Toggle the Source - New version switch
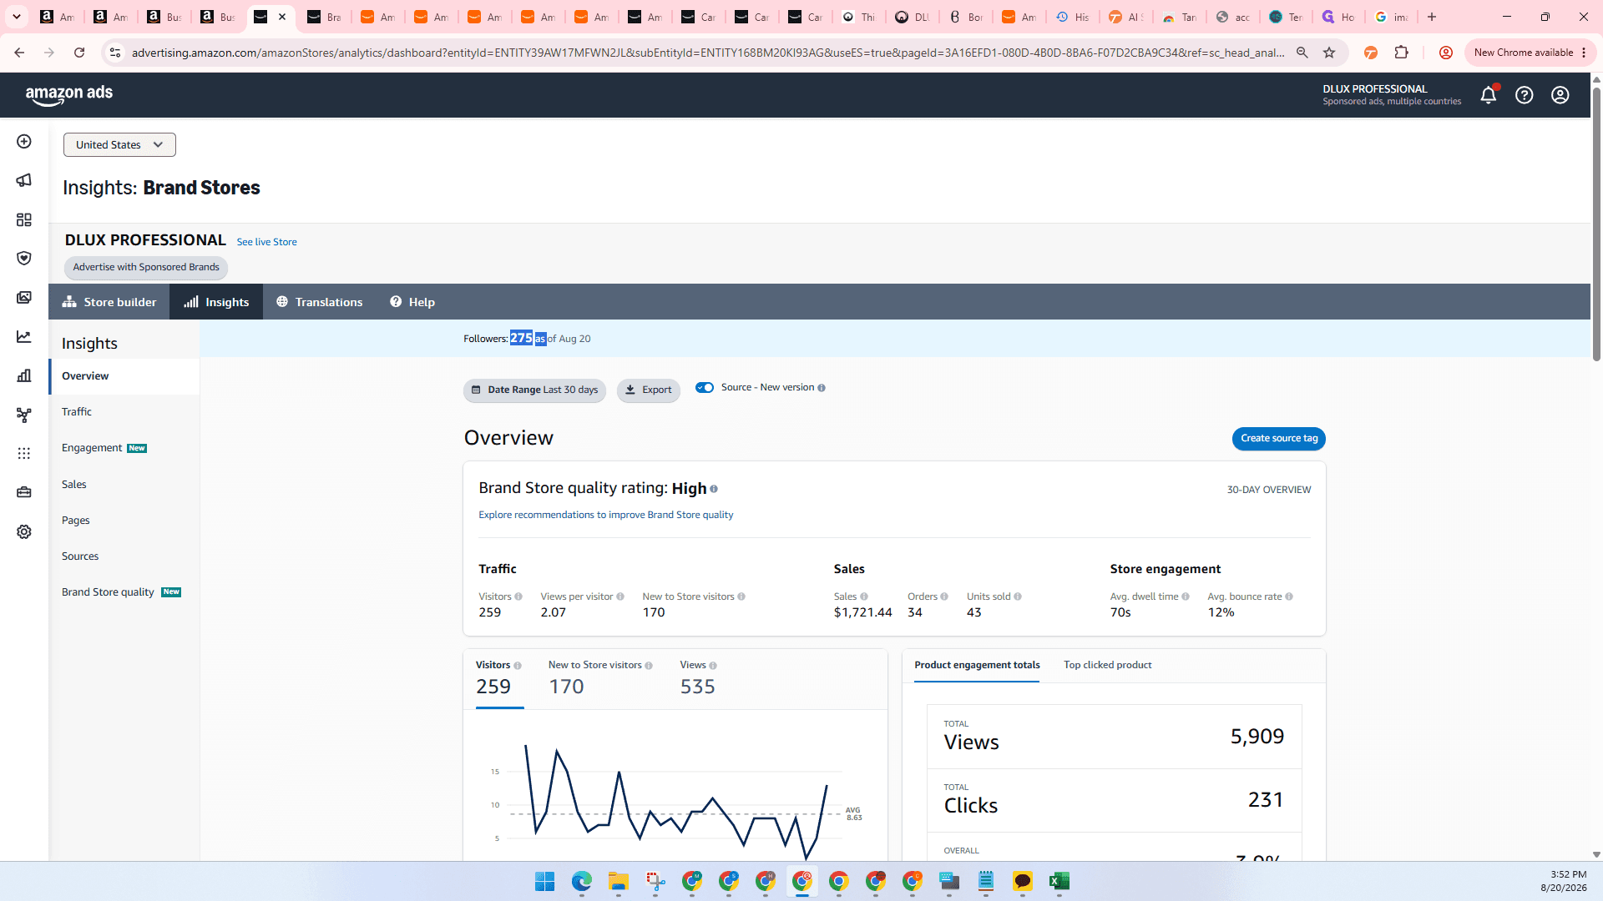This screenshot has height=901, width=1603. click(705, 388)
